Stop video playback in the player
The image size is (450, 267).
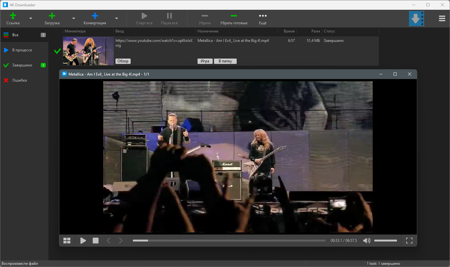tap(96, 241)
